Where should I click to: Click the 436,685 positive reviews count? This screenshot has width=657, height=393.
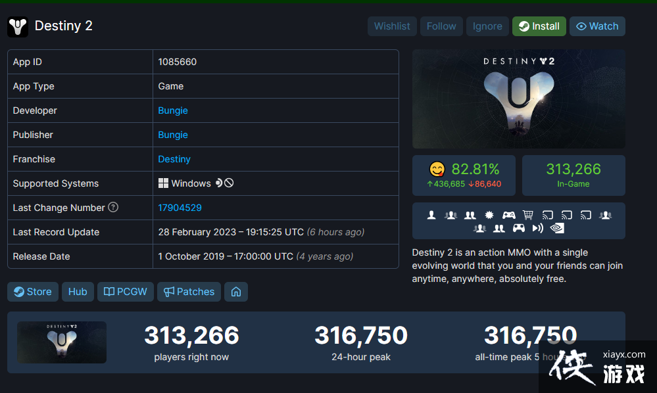446,184
